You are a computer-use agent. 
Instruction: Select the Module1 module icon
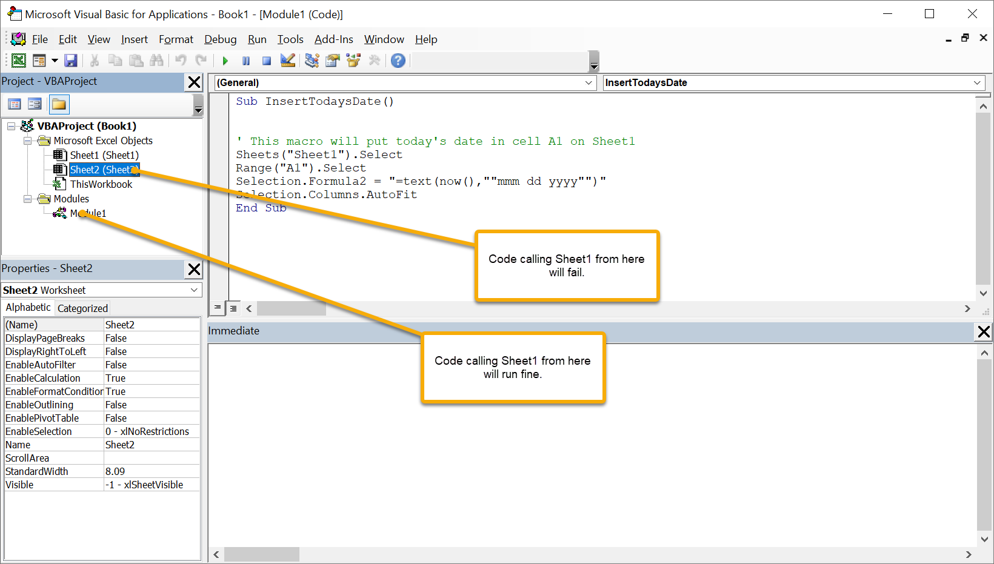[x=59, y=213]
